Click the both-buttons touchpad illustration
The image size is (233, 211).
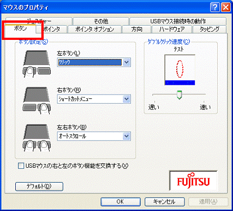(37, 138)
